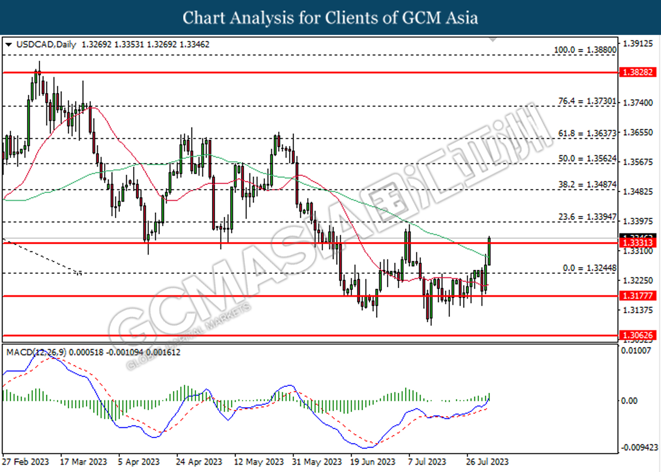The width and height of the screenshot is (661, 472).
Task: Select the 50.0 = 1.35624 Fibonacci label
Action: click(x=587, y=158)
